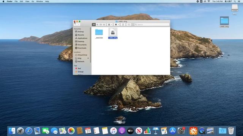Open the Help menu
Screen dimensions: 243x136
tap(47, 2)
